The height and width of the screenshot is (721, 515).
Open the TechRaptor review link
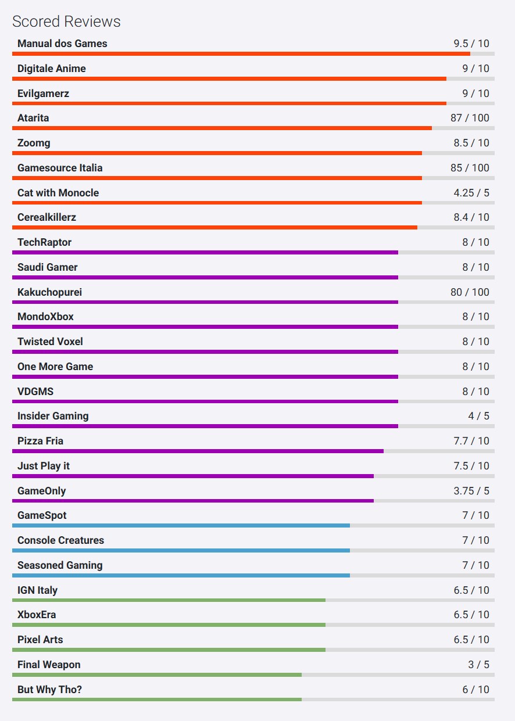click(x=44, y=242)
